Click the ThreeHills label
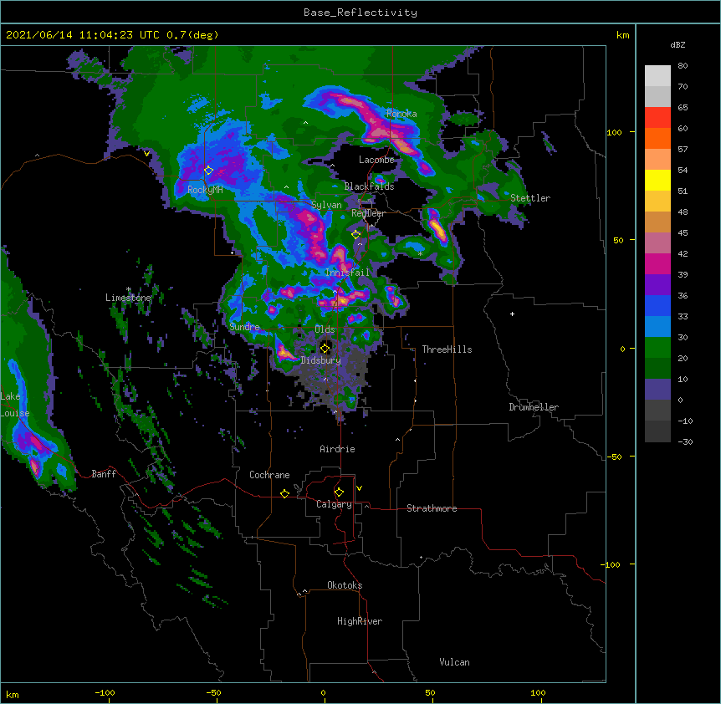Viewport: 721px width, 704px height. tap(447, 349)
